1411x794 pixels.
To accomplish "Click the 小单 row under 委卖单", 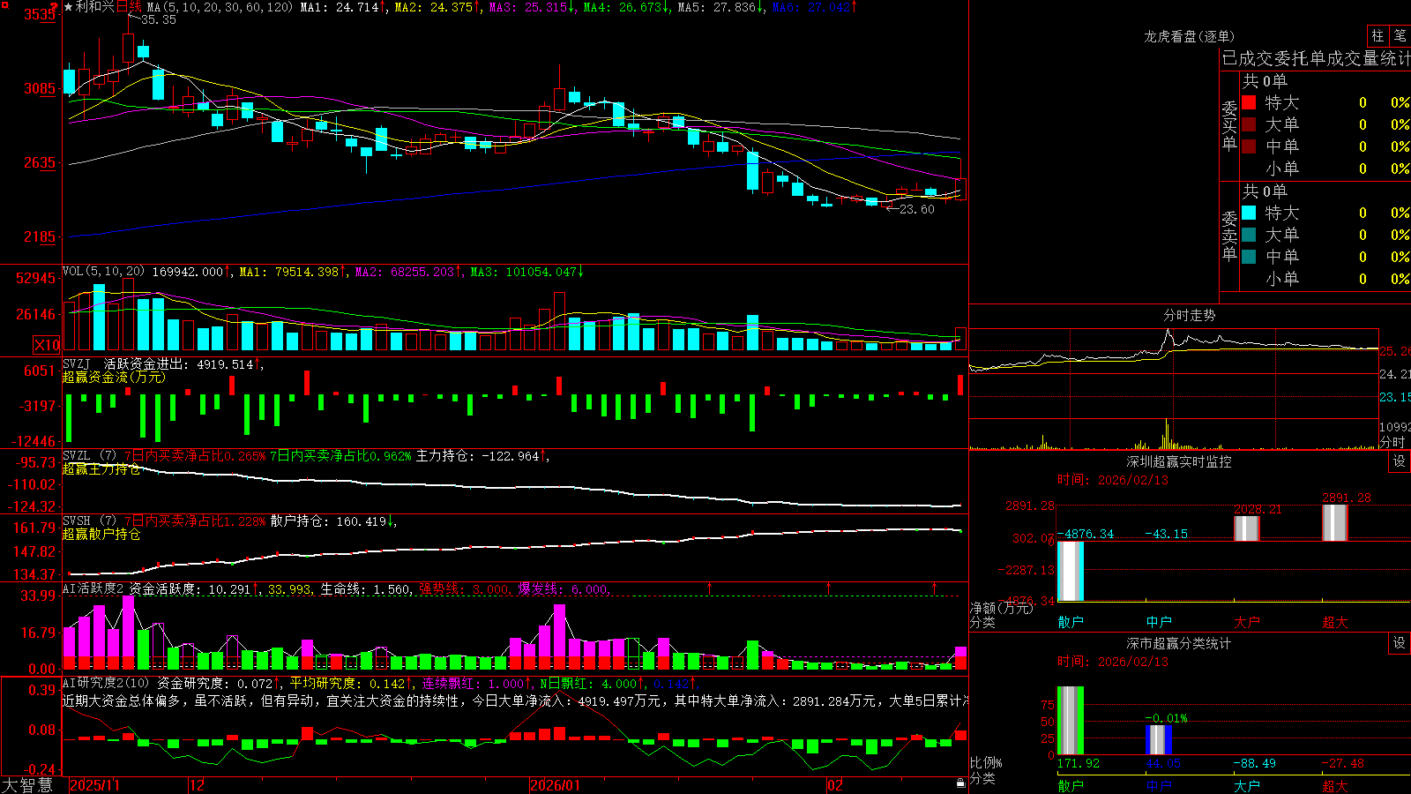I will tap(1325, 279).
